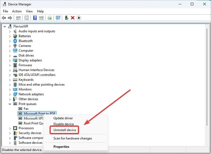
Task: Click the Keyboards label
Action: tap(26, 80)
